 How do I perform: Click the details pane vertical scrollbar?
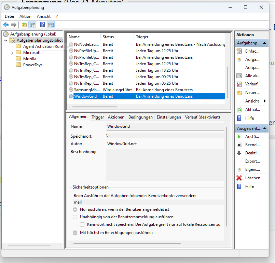[x=227, y=176]
